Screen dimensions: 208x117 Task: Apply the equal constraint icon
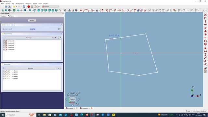coord(205,38)
